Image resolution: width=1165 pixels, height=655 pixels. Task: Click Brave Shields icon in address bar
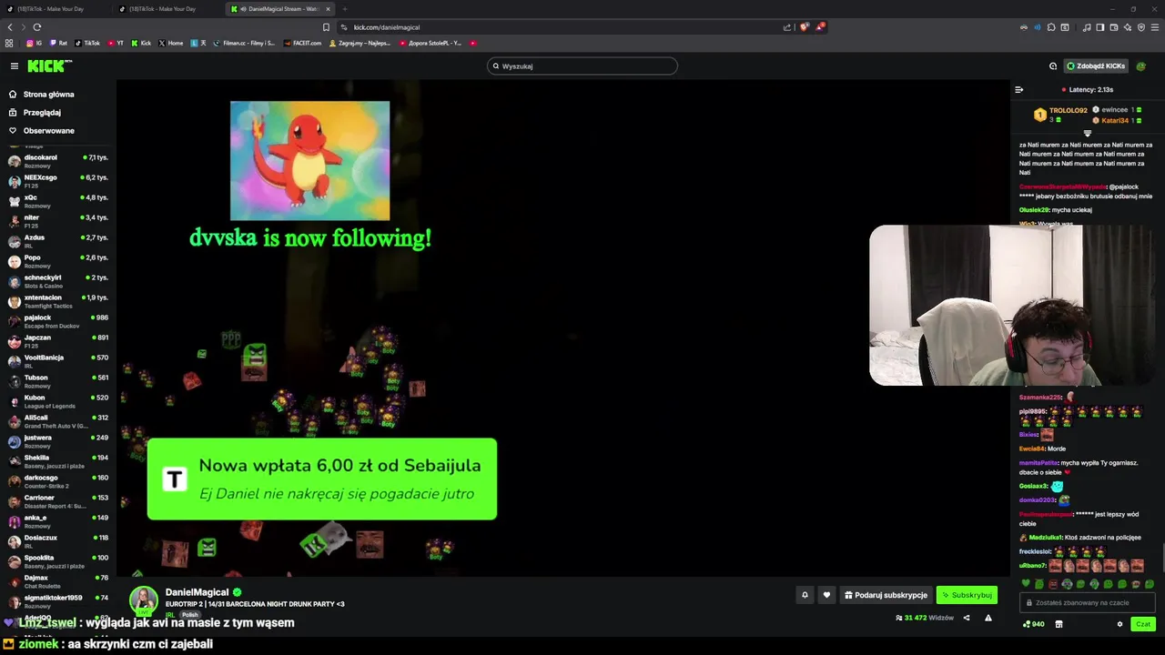click(804, 27)
